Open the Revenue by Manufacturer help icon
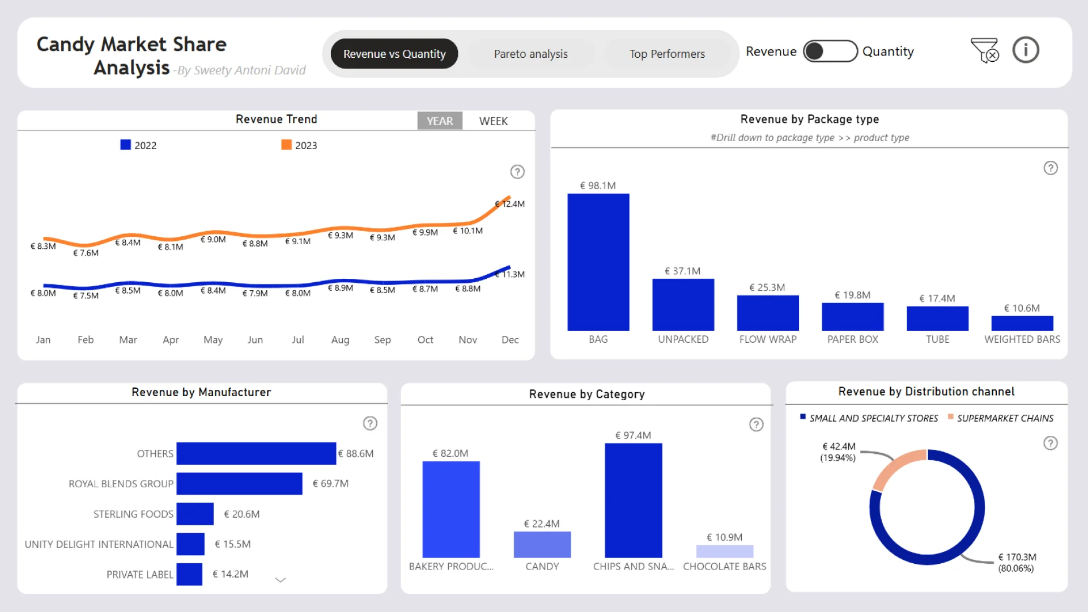The width and height of the screenshot is (1088, 612). [370, 423]
